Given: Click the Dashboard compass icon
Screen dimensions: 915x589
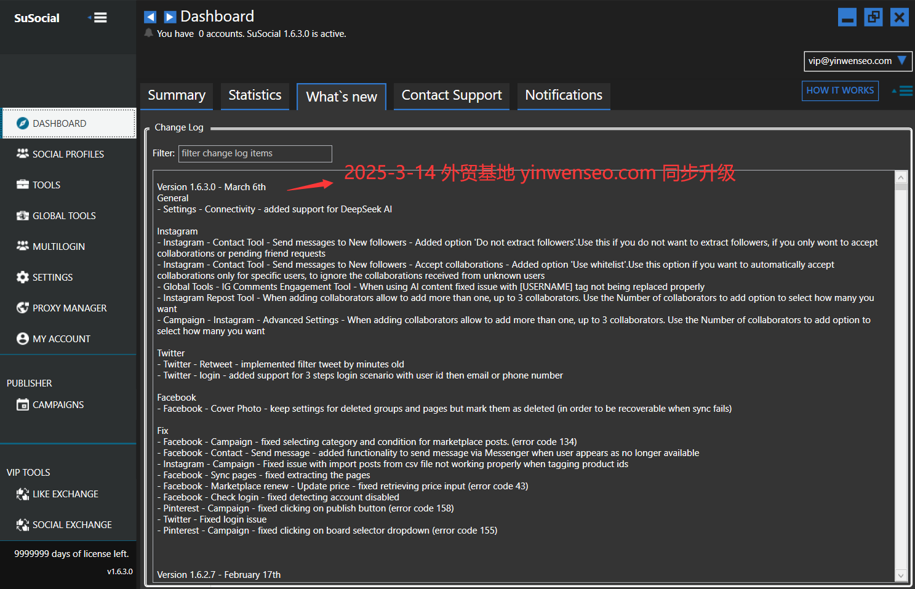Looking at the screenshot, I should (23, 123).
